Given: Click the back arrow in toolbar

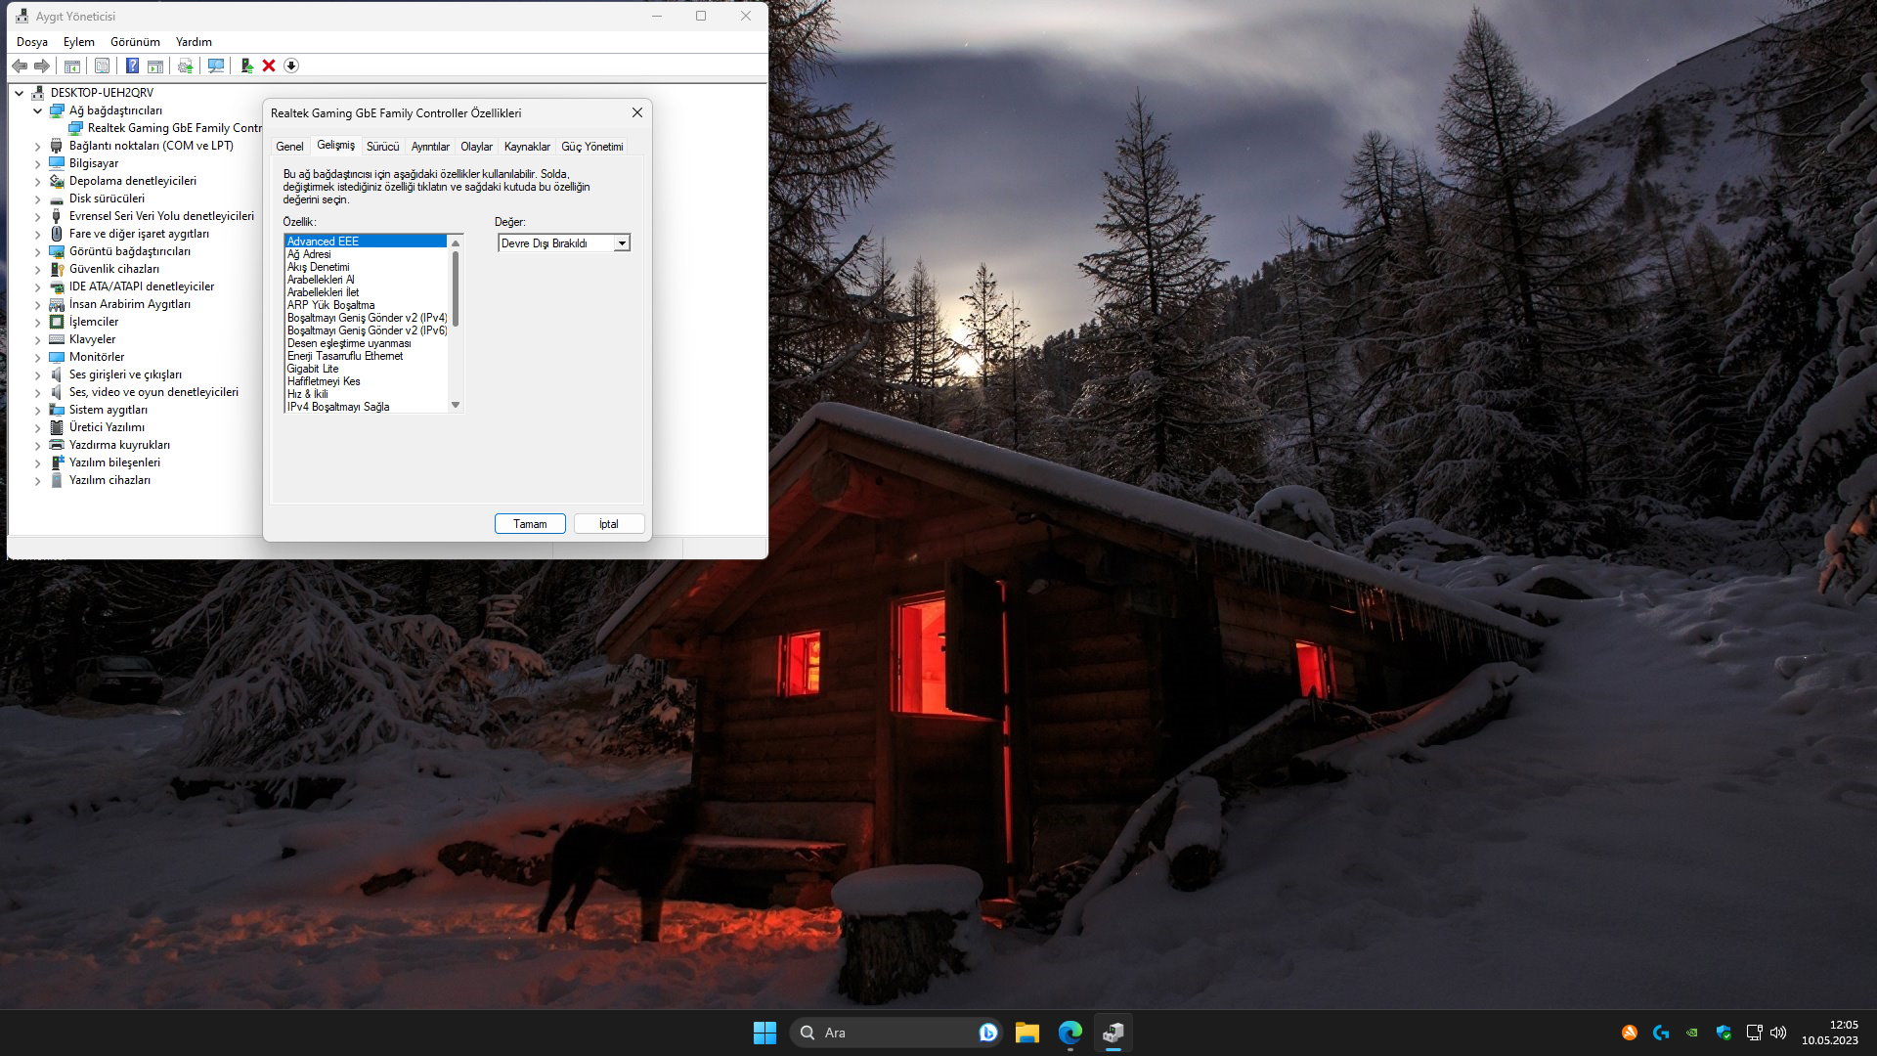Looking at the screenshot, I should click(x=20, y=66).
